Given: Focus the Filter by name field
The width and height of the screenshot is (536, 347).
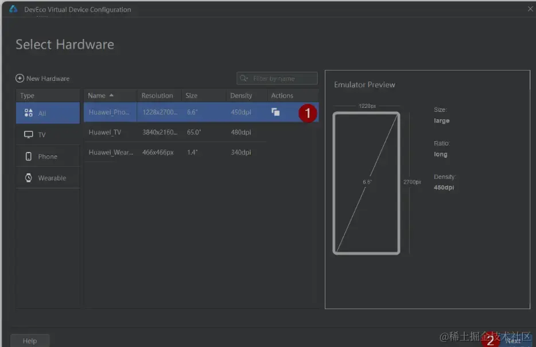Looking at the screenshot, I should point(277,79).
